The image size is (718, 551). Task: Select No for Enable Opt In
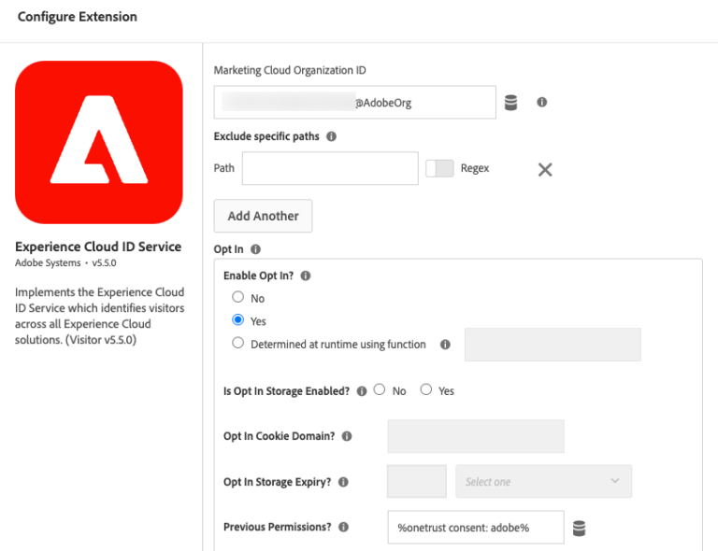237,297
